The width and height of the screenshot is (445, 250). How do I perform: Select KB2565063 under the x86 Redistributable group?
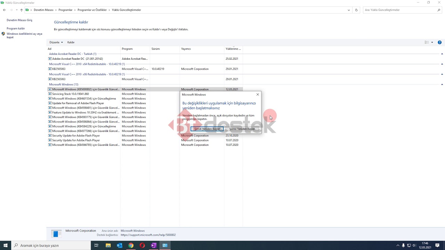coord(145,79)
